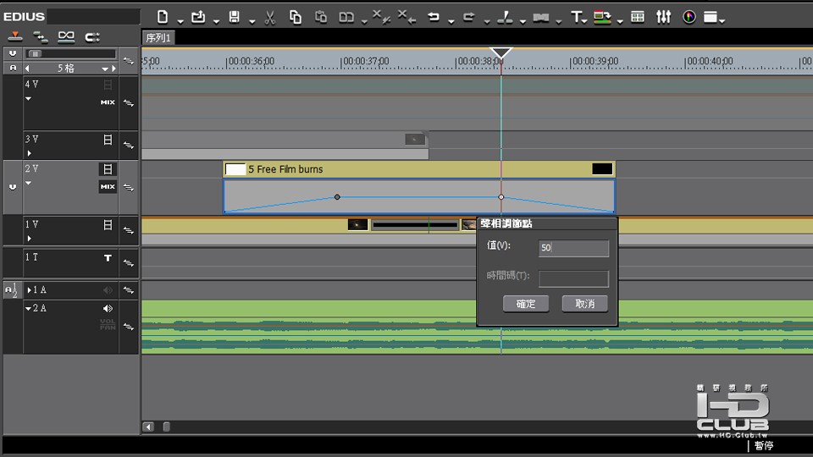The width and height of the screenshot is (813, 457).
Task: Collapse the 2 A audio track
Action: point(28,309)
